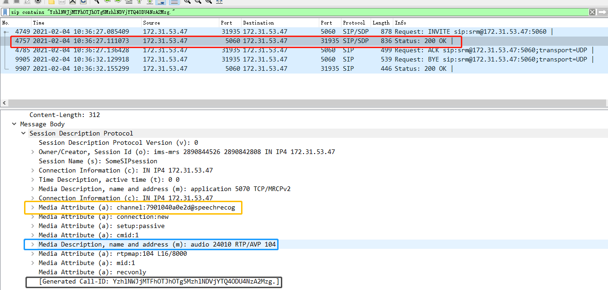Sort packets by the Time column header
Image resolution: width=608 pixels, height=290 pixels.
(86, 23)
